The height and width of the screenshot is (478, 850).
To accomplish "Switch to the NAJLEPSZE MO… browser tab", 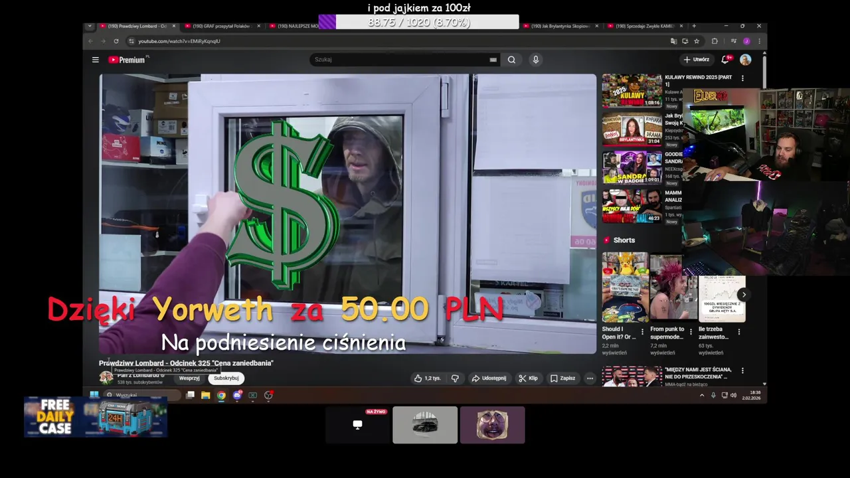I will (x=294, y=26).
